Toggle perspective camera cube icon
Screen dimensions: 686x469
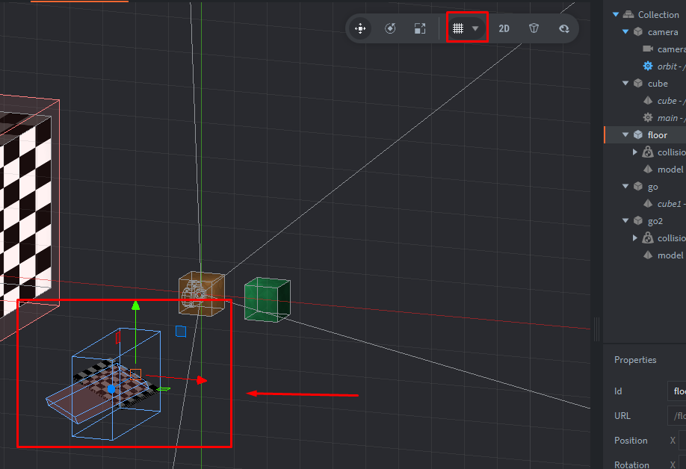534,28
